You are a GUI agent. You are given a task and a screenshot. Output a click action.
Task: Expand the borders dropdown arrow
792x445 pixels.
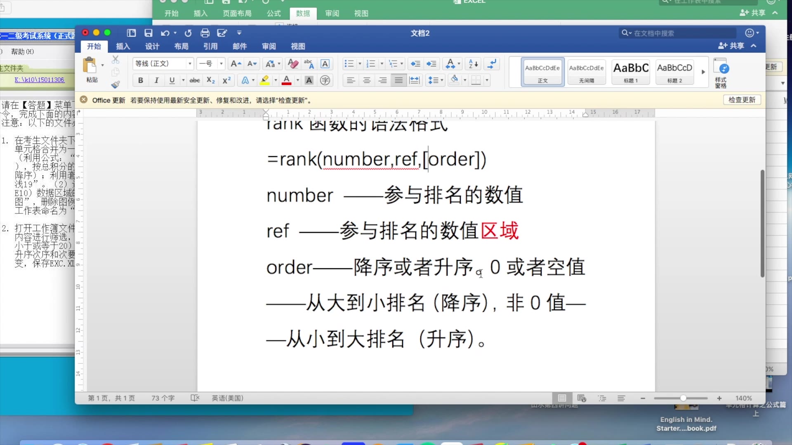click(x=487, y=80)
